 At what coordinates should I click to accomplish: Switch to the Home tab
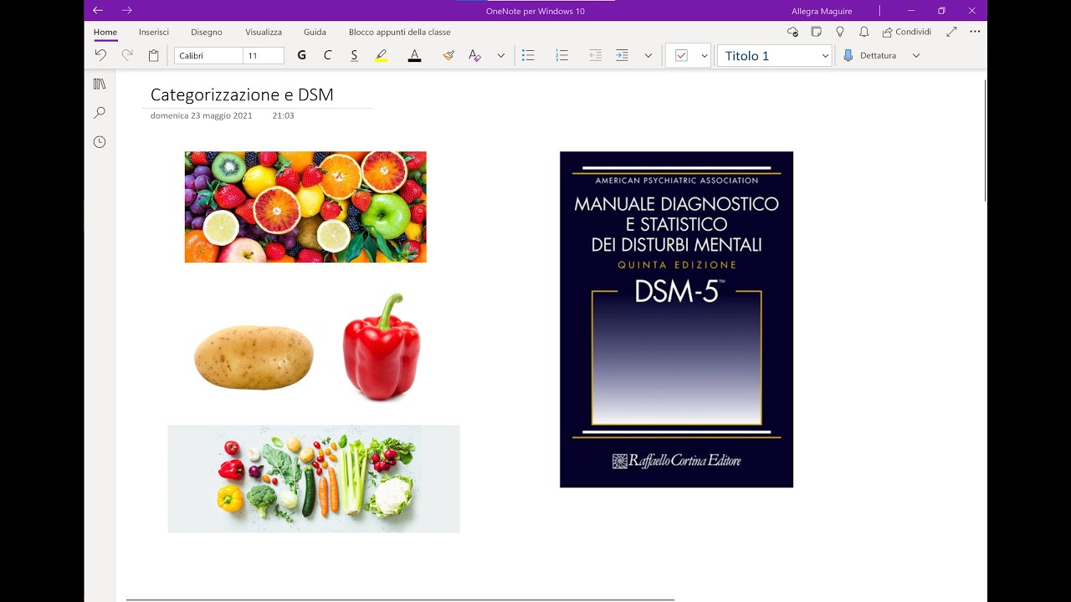click(105, 32)
